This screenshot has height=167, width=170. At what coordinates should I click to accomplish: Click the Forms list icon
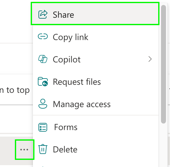43,127
